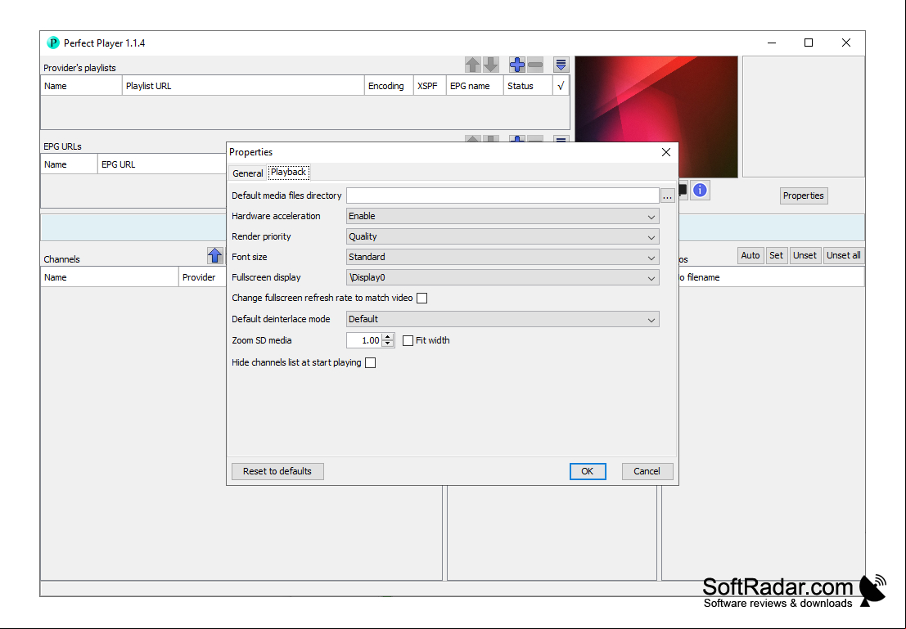Decrease Zoom SD media value with down arrow

pyautogui.click(x=388, y=344)
